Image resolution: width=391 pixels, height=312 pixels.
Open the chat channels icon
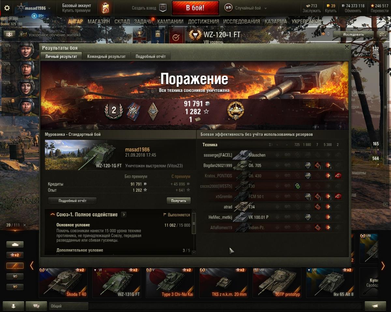click(x=36, y=306)
